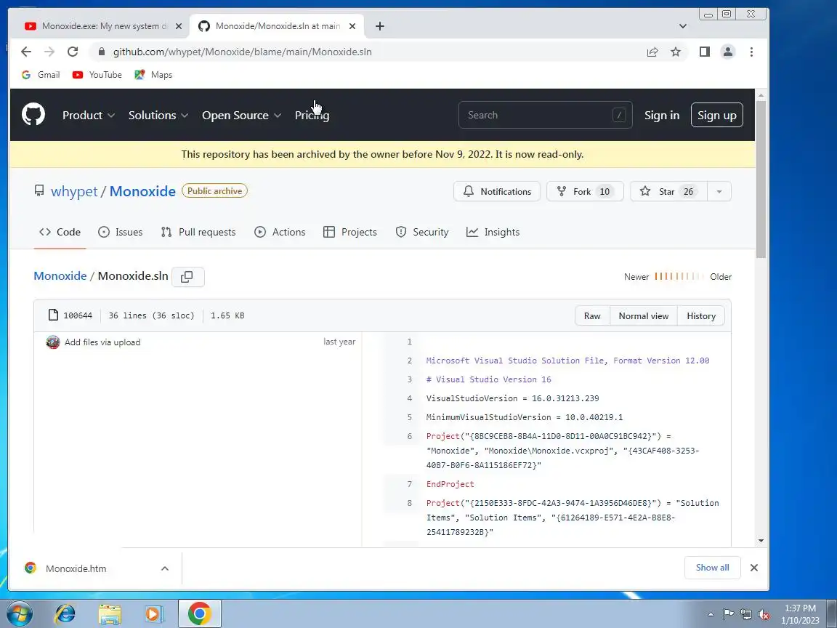Image resolution: width=837 pixels, height=628 pixels.
Task: Open Maps bookmark
Action: point(153,75)
